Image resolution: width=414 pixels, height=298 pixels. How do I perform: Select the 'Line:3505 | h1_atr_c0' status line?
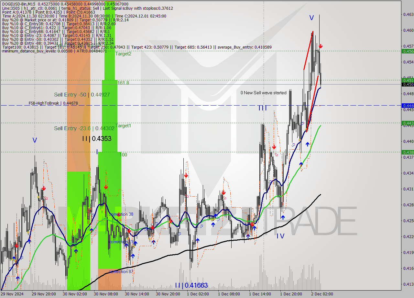click(87, 8)
